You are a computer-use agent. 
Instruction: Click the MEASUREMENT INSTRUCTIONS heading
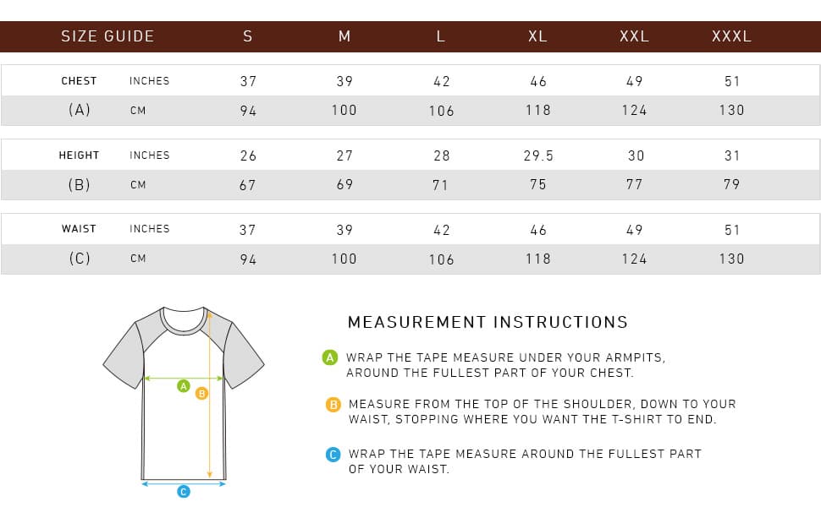pyautogui.click(x=488, y=322)
